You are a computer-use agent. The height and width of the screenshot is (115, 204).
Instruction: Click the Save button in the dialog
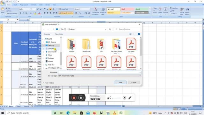(120, 82)
